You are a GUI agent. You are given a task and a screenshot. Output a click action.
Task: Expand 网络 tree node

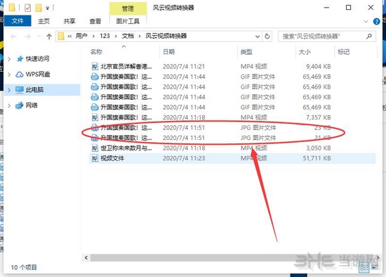pyautogui.click(x=9, y=105)
